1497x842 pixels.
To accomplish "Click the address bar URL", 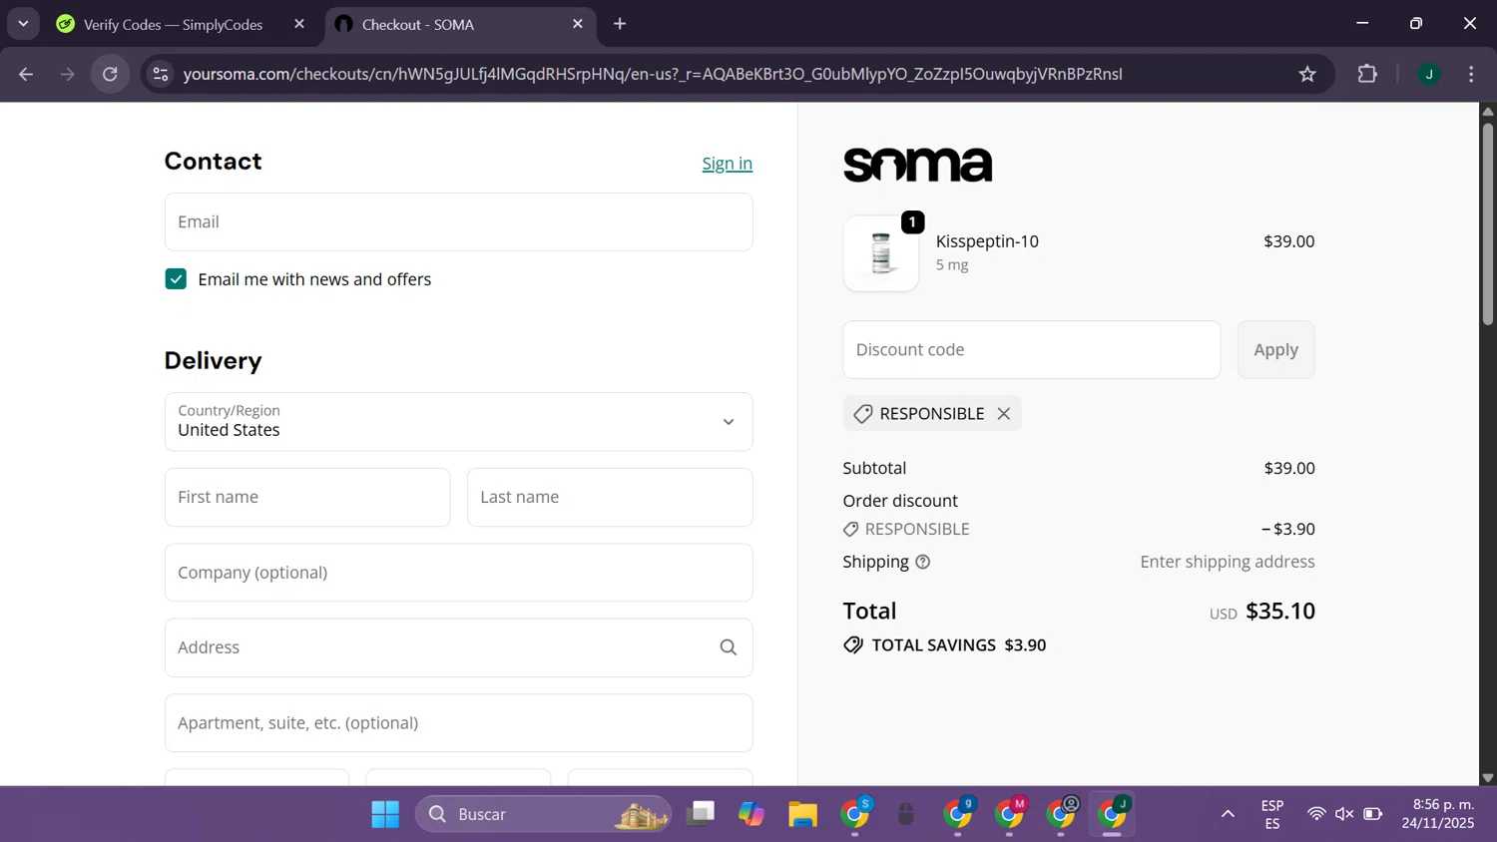I will [653, 74].
